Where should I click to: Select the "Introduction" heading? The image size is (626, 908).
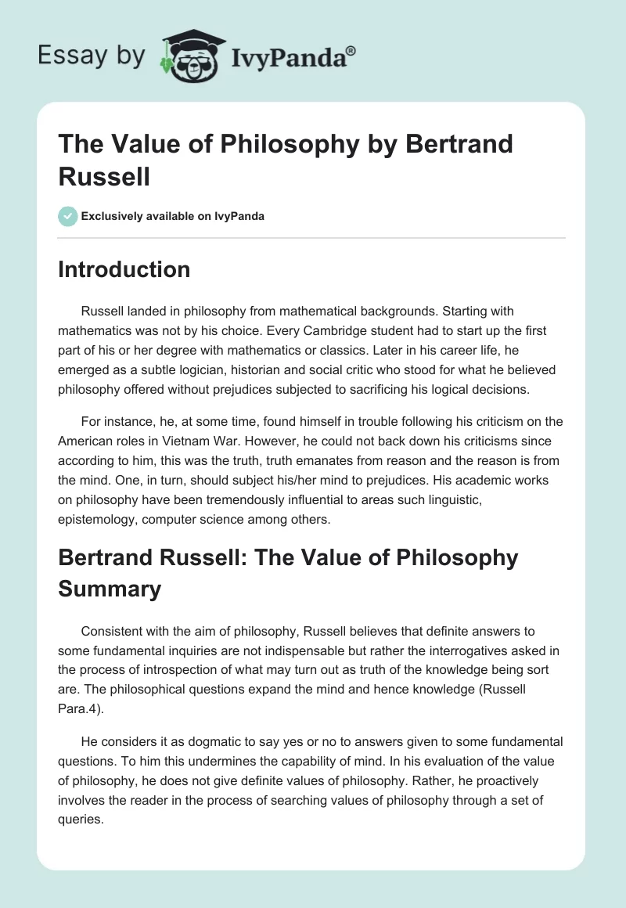click(124, 269)
